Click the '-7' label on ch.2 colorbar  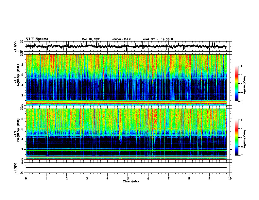coord(241,156)
